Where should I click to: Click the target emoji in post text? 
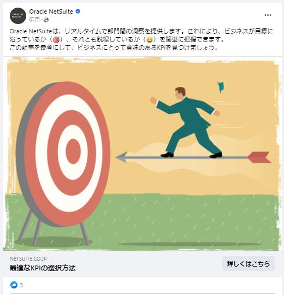(x=56, y=39)
